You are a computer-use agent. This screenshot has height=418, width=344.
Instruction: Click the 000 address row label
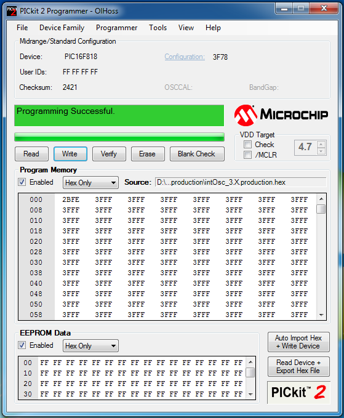[36, 199]
